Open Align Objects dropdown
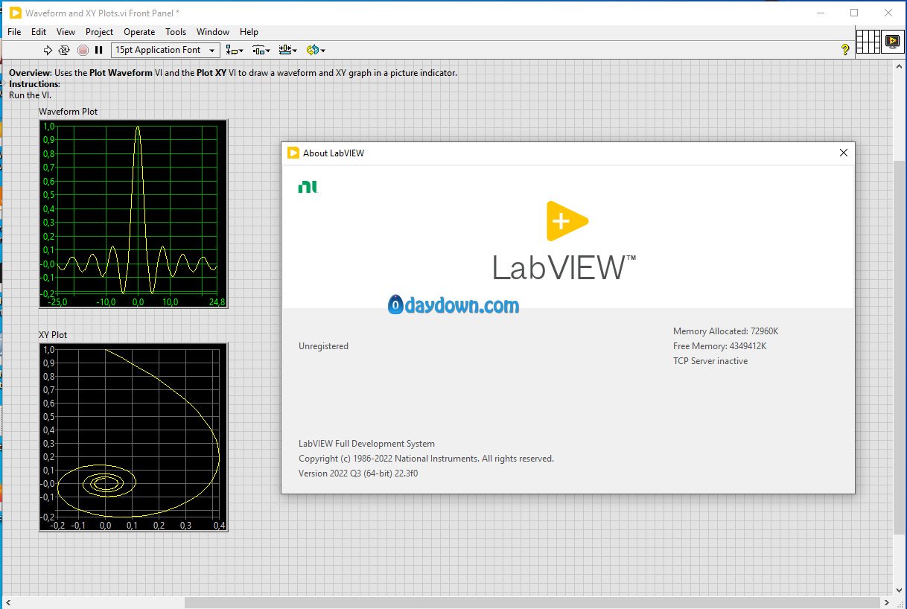907x609 pixels. tap(235, 50)
